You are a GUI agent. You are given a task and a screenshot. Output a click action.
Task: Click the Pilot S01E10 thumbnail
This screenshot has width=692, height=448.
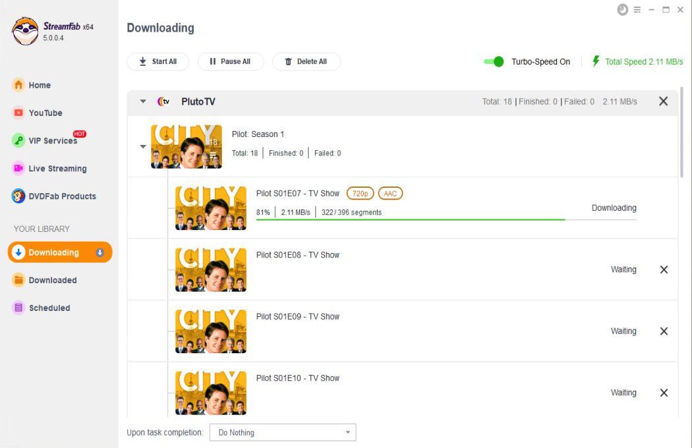coord(211,393)
